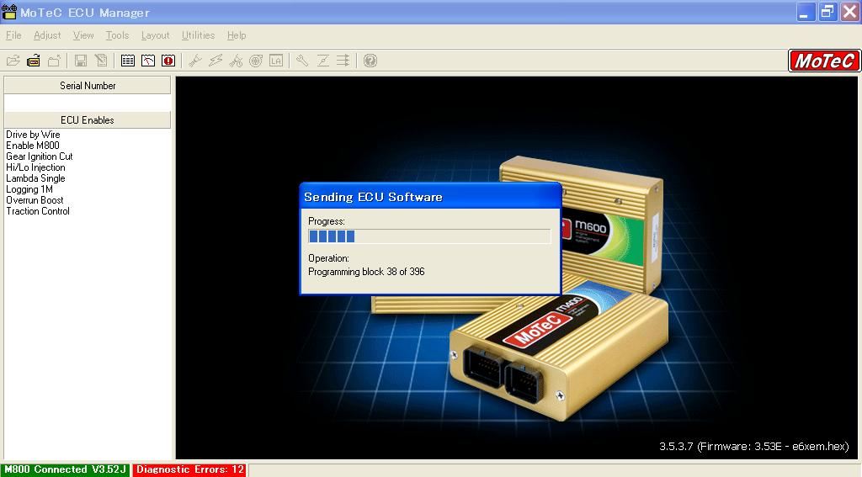Open the Tools menu
Image resolution: width=862 pixels, height=477 pixels.
[117, 35]
